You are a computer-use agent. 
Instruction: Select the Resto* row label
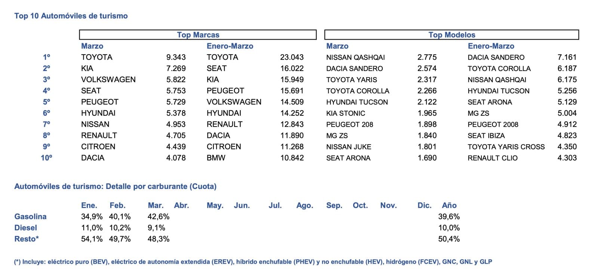coord(27,239)
